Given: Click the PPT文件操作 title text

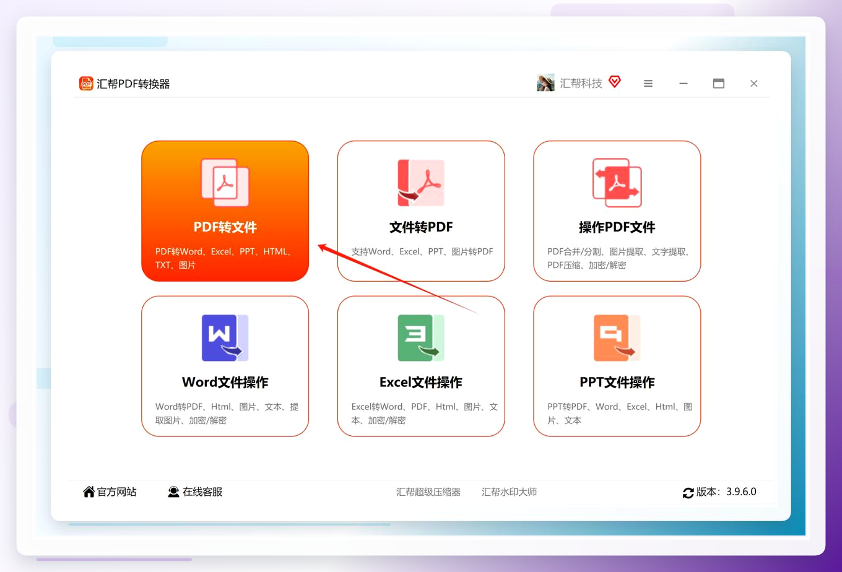Looking at the screenshot, I should 617,382.
